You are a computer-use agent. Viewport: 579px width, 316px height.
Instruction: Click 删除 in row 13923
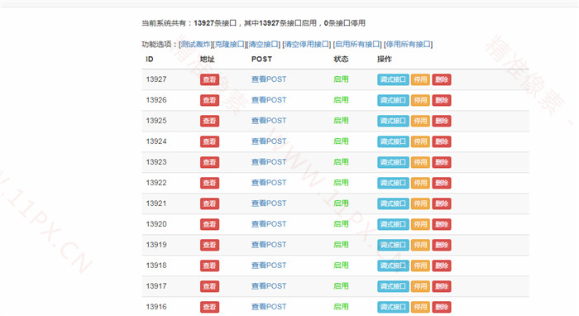coord(442,162)
